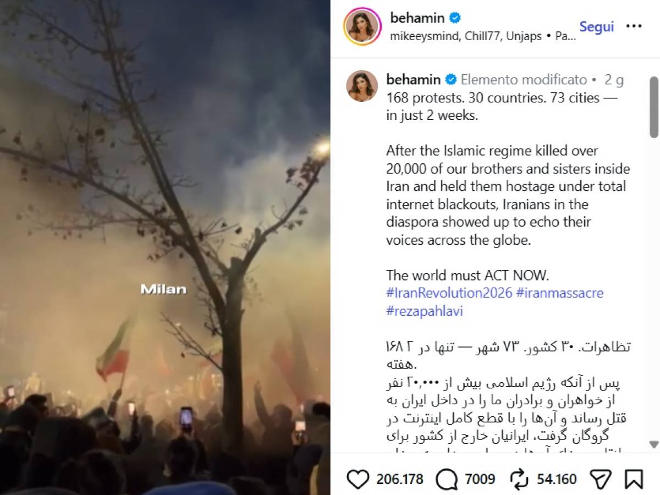Open the three-dot more options menu
660x495 pixels.
634,26
